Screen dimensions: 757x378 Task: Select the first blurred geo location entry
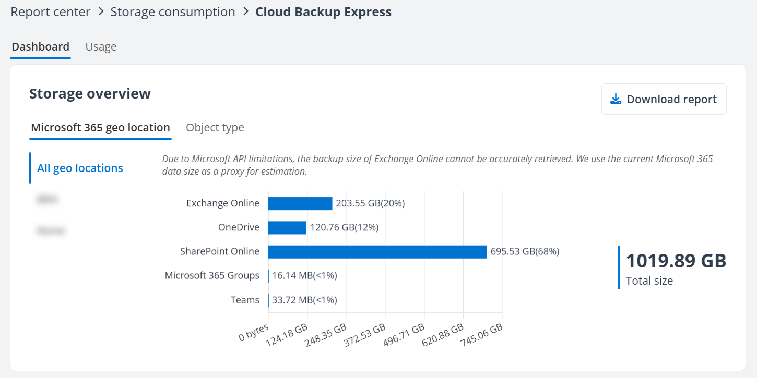[x=48, y=199]
